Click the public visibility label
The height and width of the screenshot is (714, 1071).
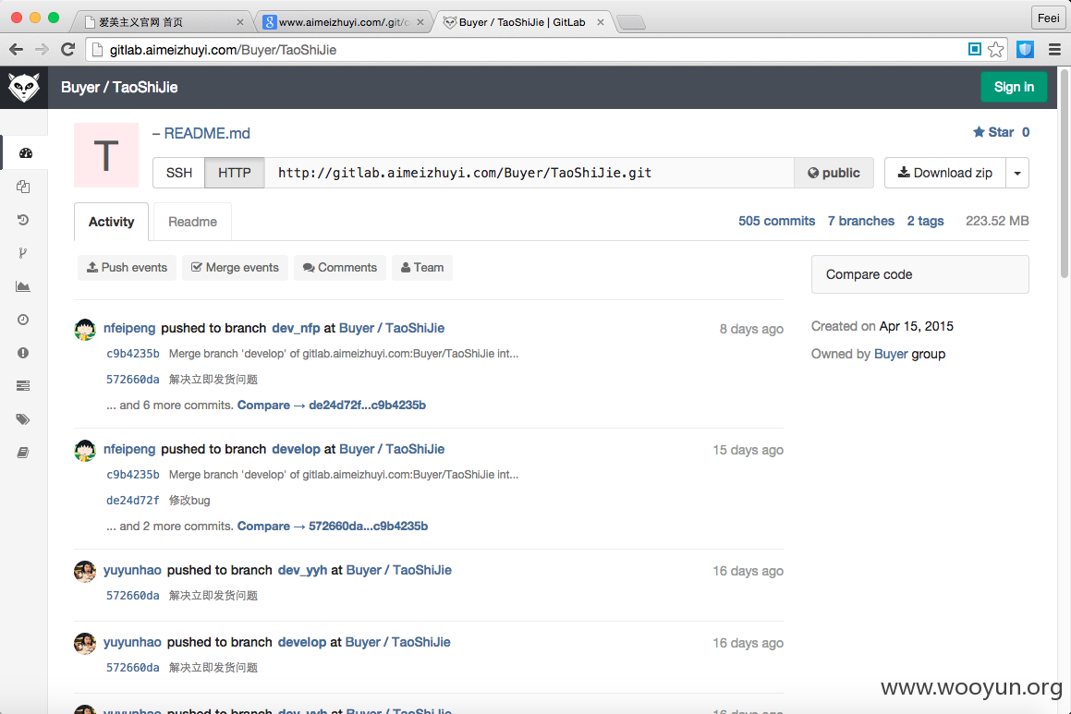point(834,173)
